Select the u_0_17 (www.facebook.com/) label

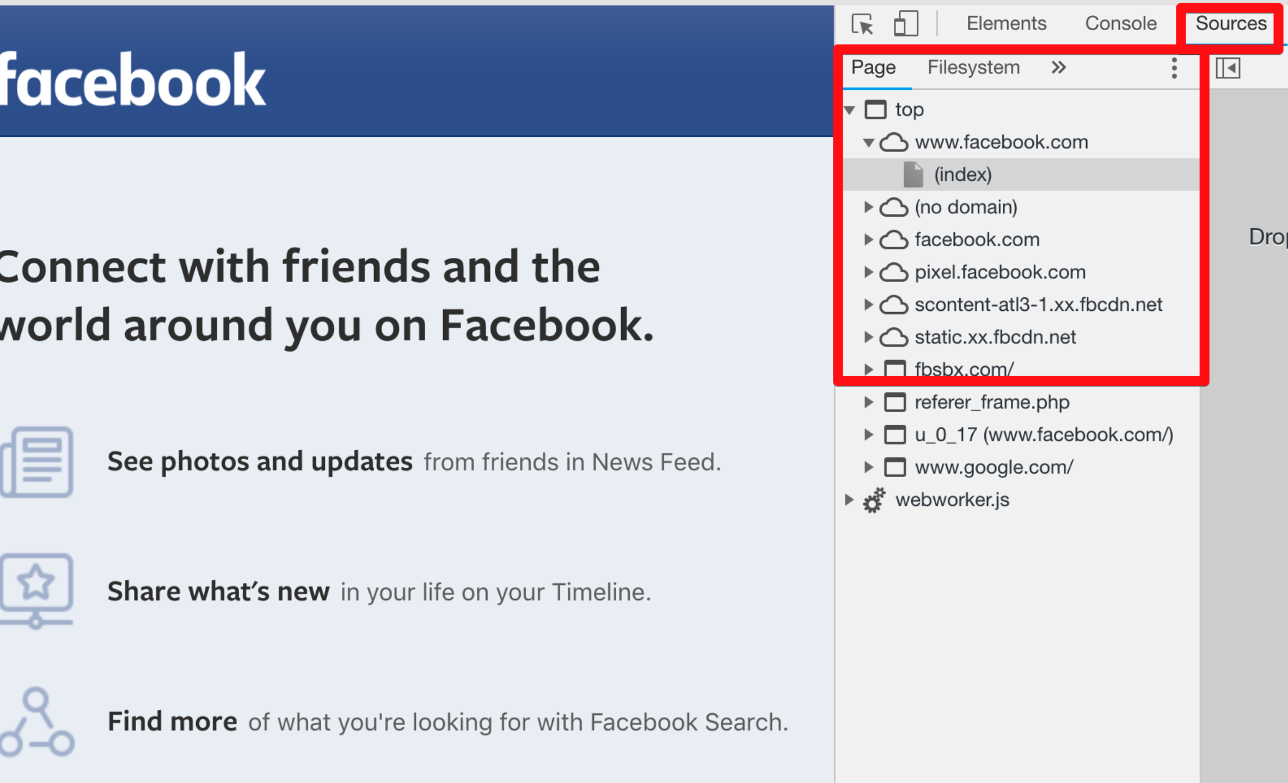(x=1044, y=435)
